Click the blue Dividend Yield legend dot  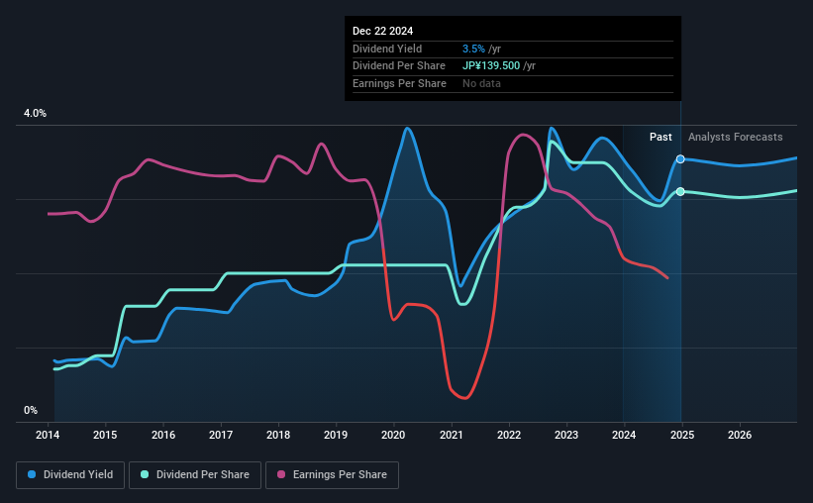tap(32, 474)
